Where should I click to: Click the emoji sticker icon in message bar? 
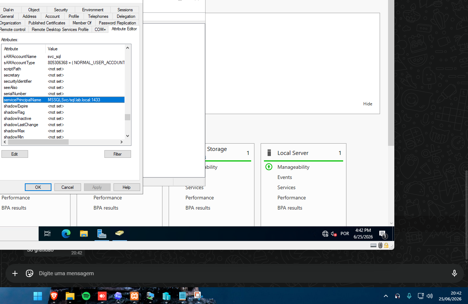30,273
